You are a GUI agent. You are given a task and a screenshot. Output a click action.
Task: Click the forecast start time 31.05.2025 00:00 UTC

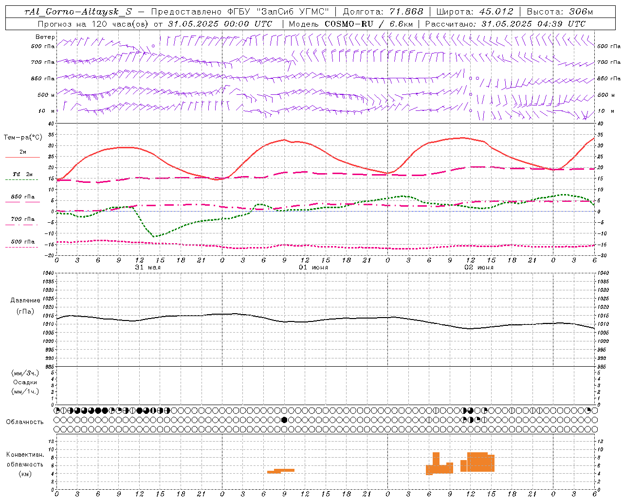[x=220, y=24]
